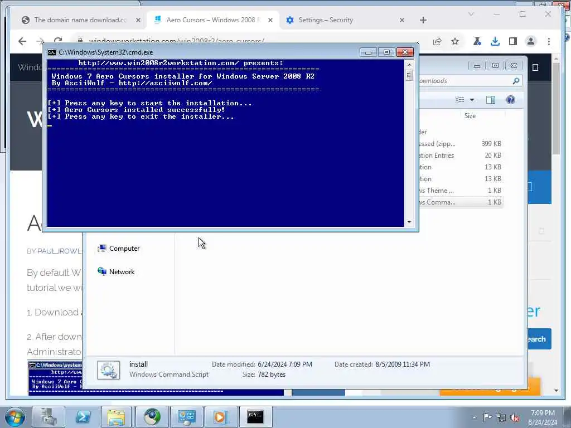Open a new Chrome tab
The image size is (571, 428).
423,20
